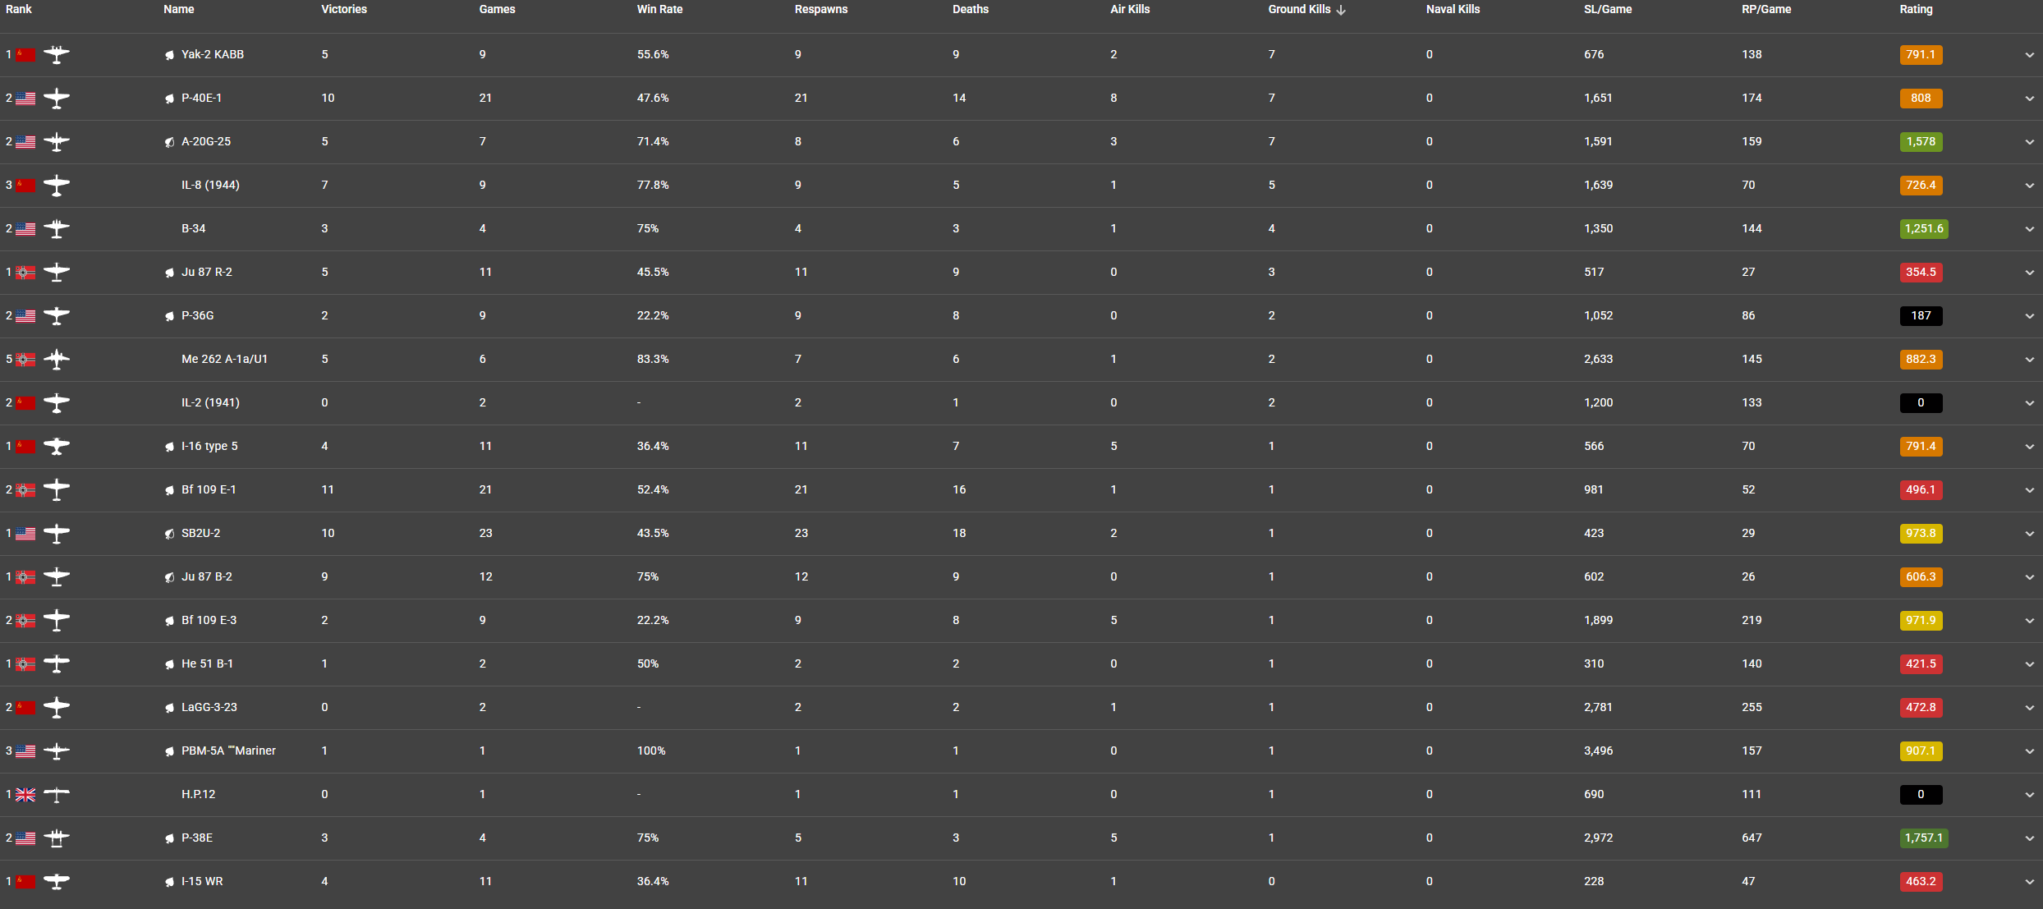This screenshot has width=2043, height=909.
Task: Click the Yak-2 KABB aircraft silhouette icon
Action: click(x=57, y=55)
